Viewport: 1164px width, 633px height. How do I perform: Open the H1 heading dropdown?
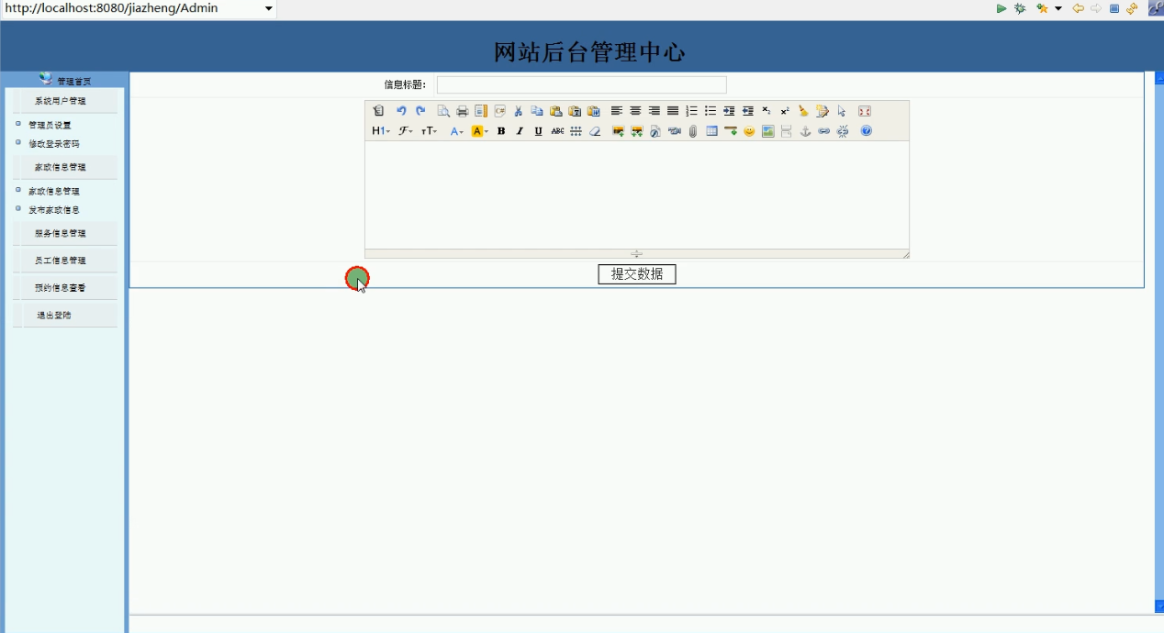point(381,131)
